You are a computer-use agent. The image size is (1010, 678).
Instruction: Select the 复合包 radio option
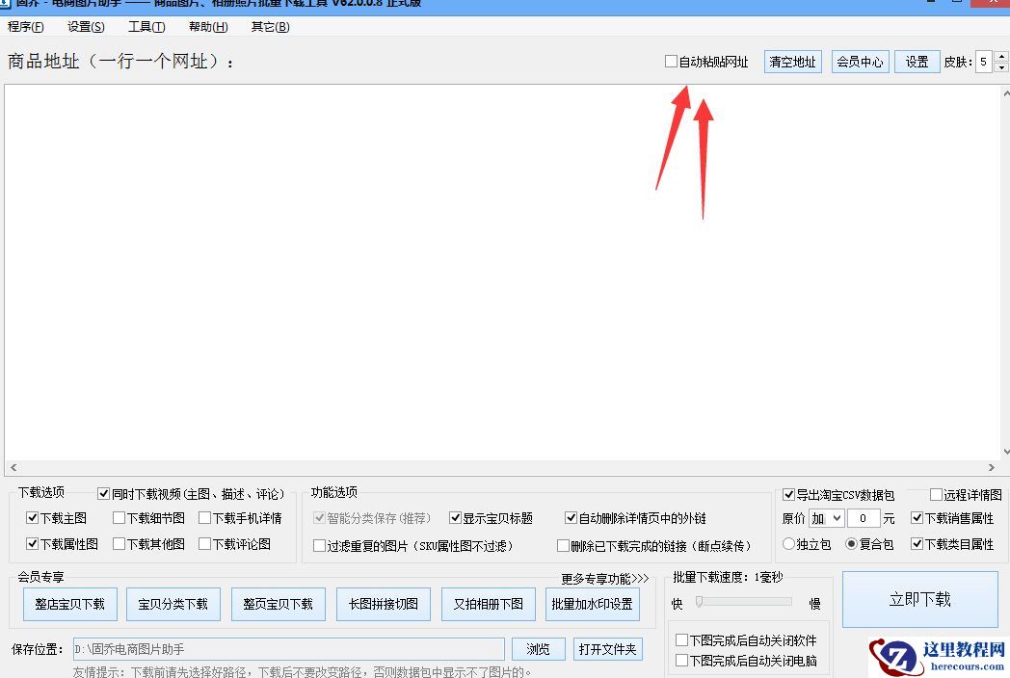click(852, 544)
